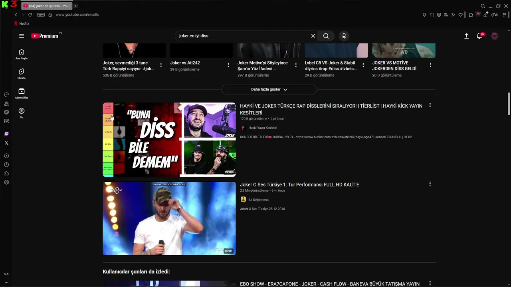The width and height of the screenshot is (511, 287).
Task: Click the page vertical scrollbar thumb
Action: point(509,103)
